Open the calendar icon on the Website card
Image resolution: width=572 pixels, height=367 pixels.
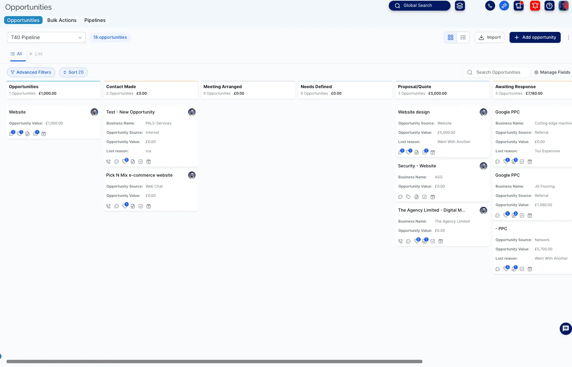tap(44, 134)
